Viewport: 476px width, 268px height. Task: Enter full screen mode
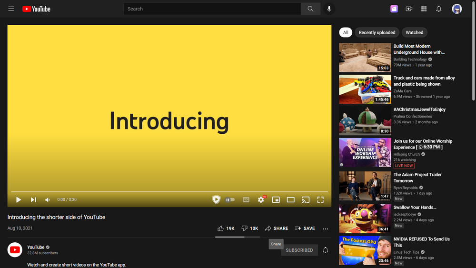tap(320, 200)
